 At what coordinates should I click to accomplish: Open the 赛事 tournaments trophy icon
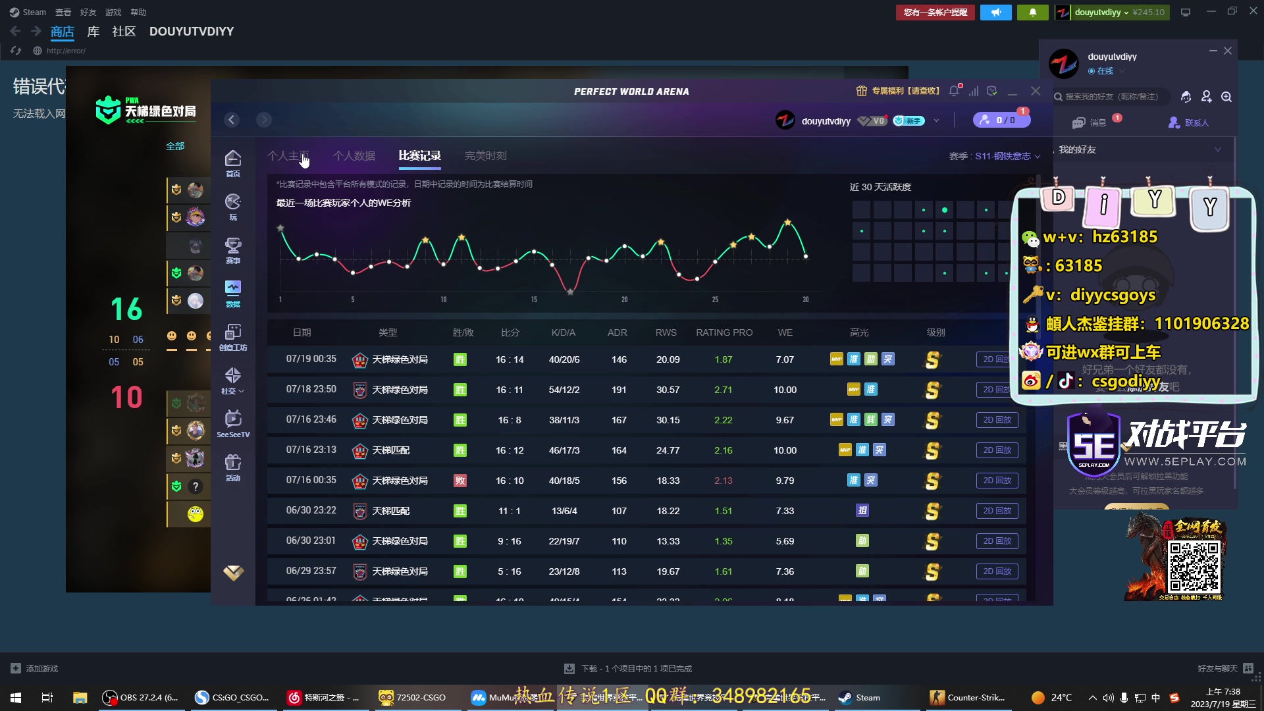[x=233, y=250]
